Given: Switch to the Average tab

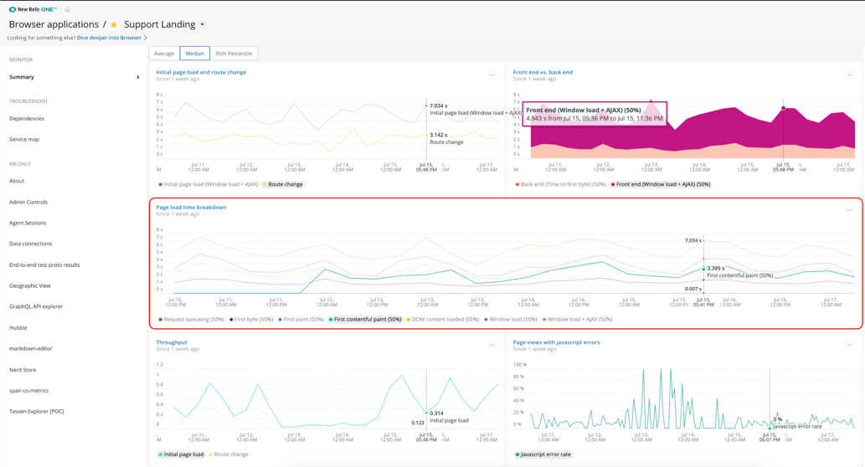Looking at the screenshot, I should click(x=164, y=54).
